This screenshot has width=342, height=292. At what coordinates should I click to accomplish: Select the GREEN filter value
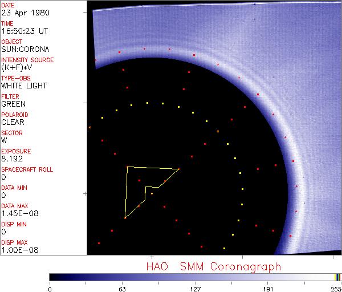pos(13,104)
